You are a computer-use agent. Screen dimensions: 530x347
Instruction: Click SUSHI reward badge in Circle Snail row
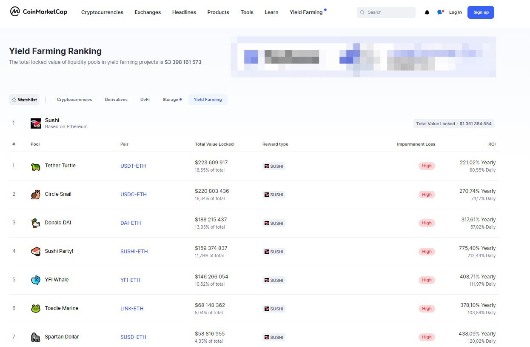click(274, 195)
